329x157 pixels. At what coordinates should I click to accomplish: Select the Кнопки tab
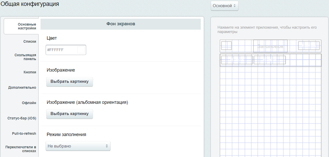point(30,72)
